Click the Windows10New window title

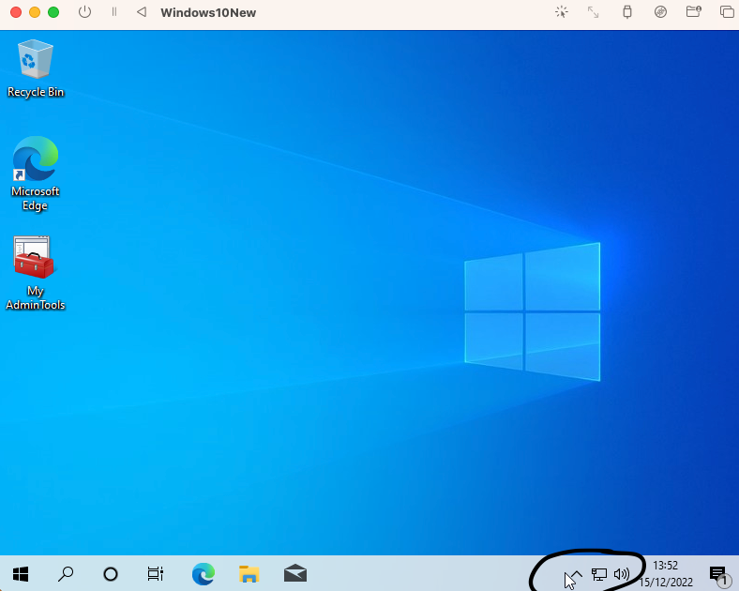point(208,13)
